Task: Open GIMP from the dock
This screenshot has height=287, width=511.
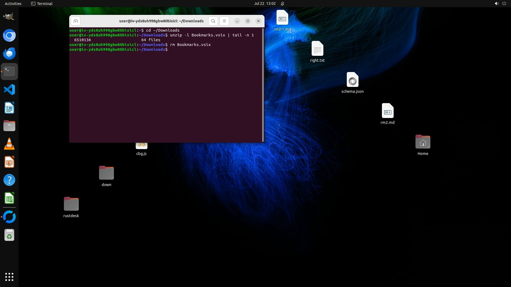Action: click(9, 17)
